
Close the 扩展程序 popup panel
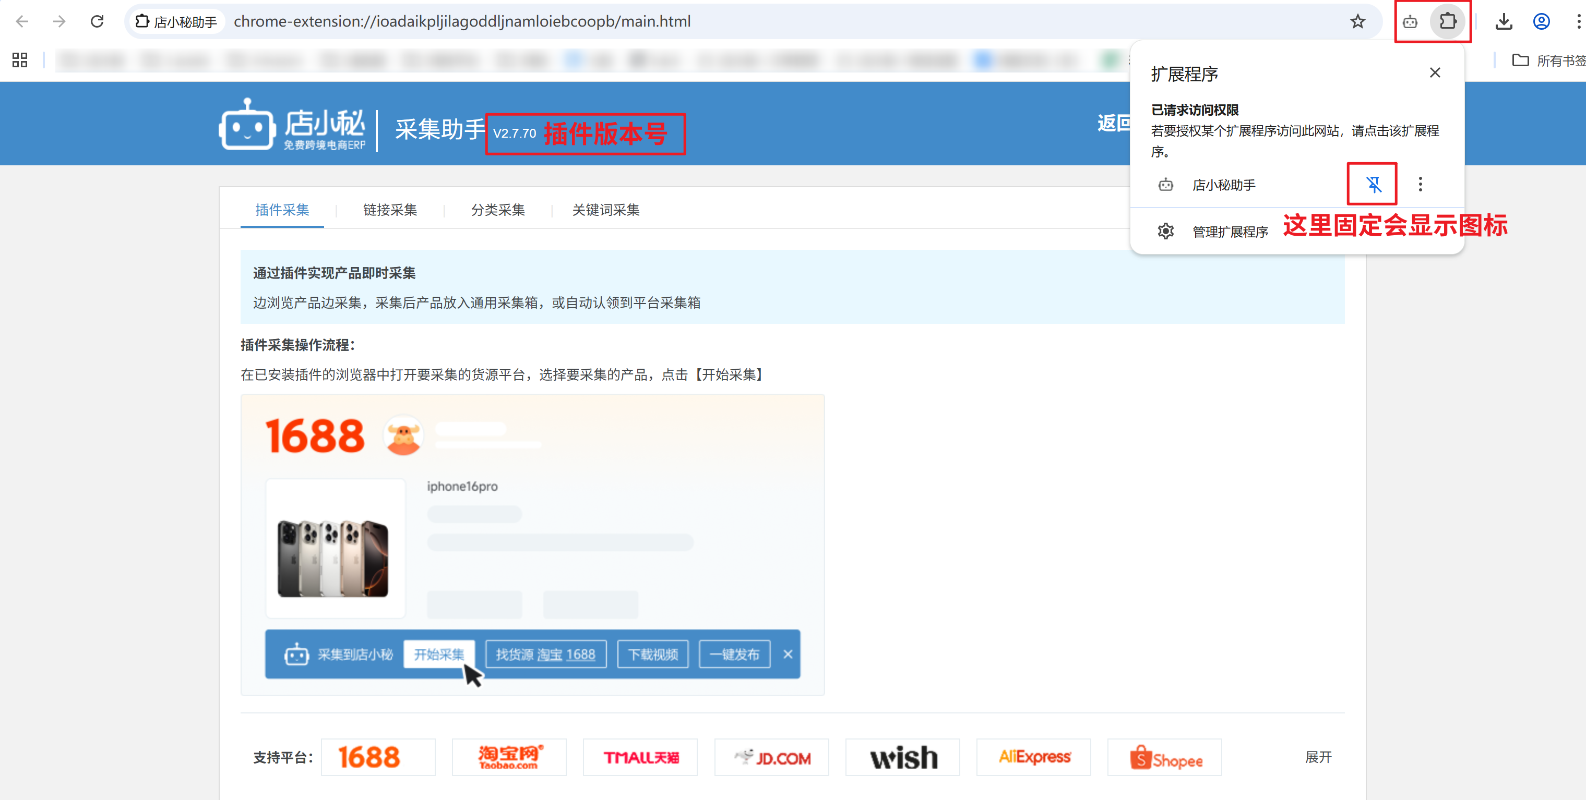[1435, 72]
